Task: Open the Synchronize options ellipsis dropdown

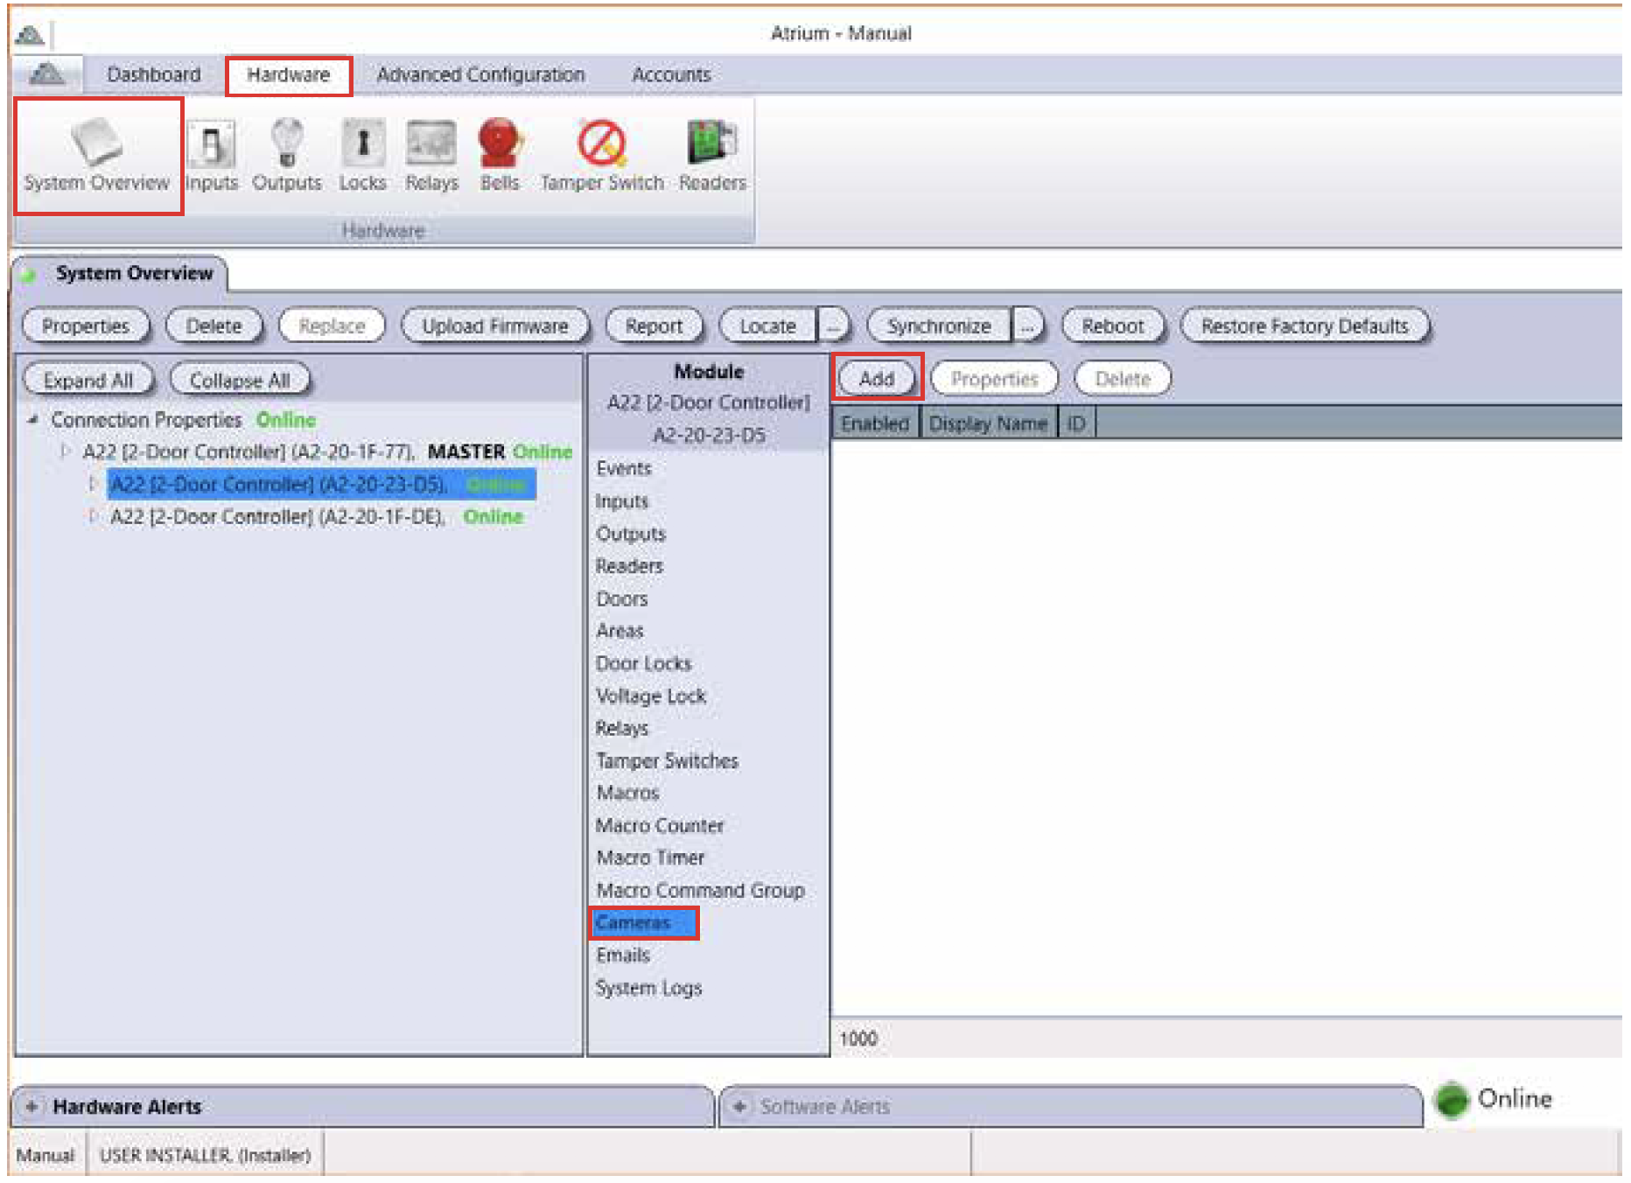Action: (1028, 326)
